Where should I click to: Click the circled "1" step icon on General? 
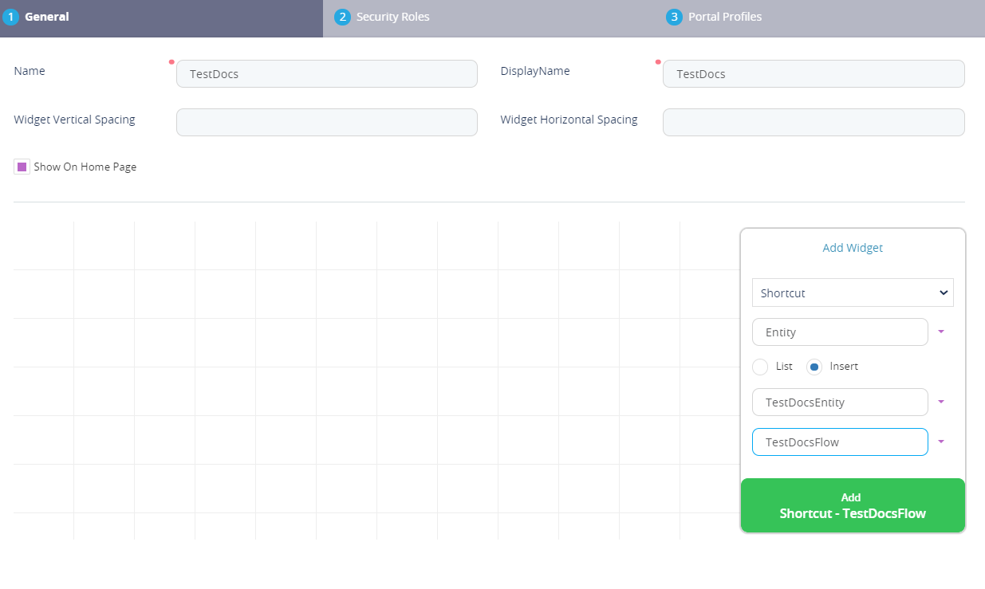click(x=12, y=16)
